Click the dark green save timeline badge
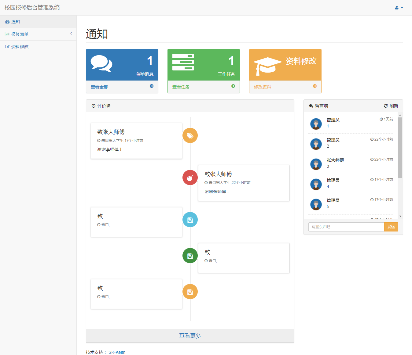 190,256
